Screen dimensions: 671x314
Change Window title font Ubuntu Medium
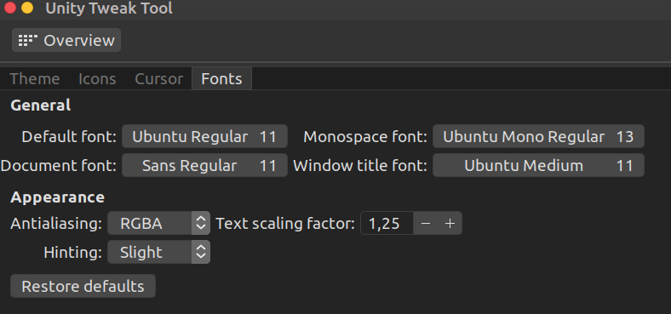coord(538,166)
